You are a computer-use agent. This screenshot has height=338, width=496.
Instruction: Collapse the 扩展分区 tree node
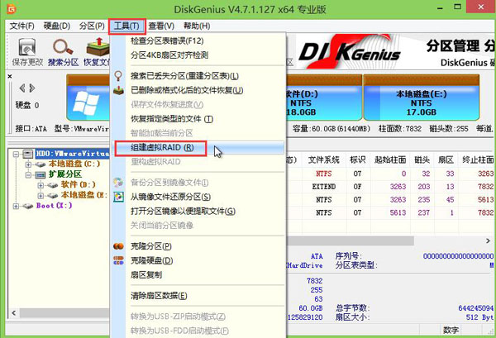tap(28, 174)
